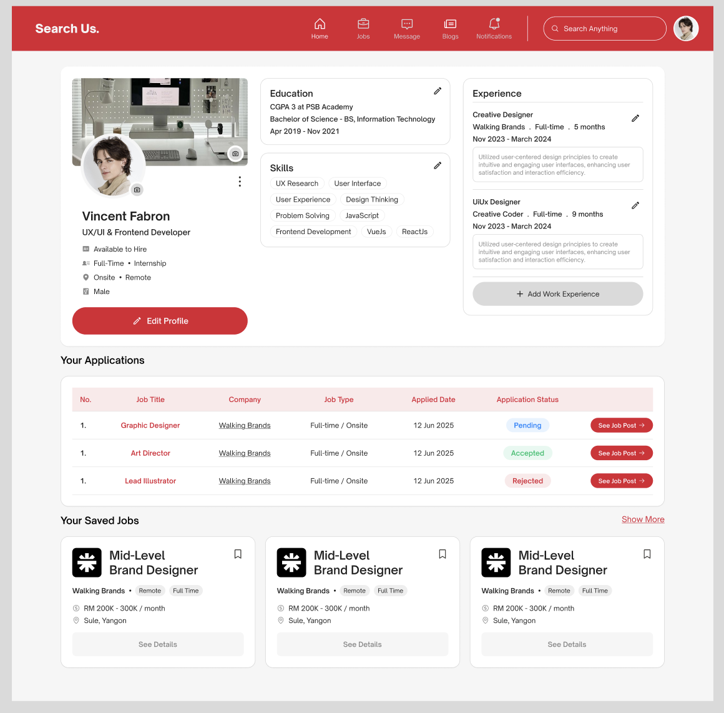
Task: Toggle bookmark on third saved job card
Action: point(647,554)
